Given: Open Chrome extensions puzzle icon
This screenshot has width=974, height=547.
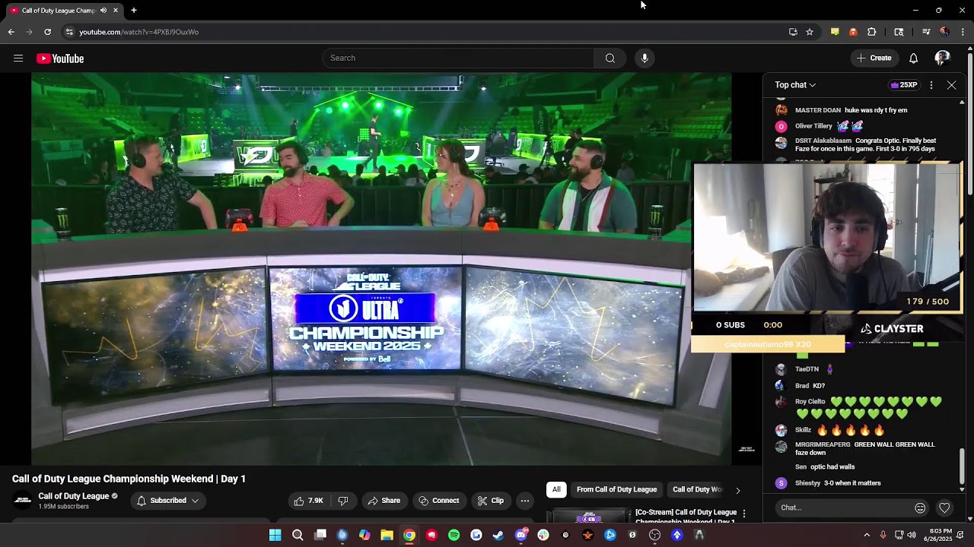Looking at the screenshot, I should click(x=872, y=32).
